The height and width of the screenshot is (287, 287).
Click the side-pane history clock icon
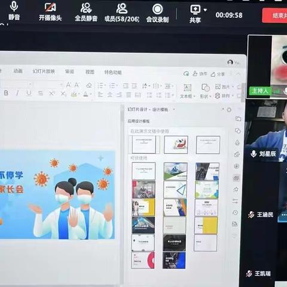coord(235,212)
